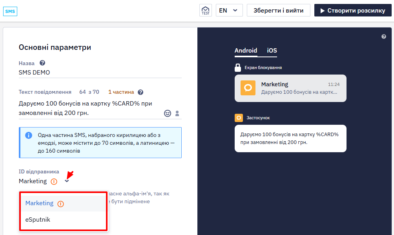Select eSputnik in sender dropdown list
The height and width of the screenshot is (235, 394).
63,219
